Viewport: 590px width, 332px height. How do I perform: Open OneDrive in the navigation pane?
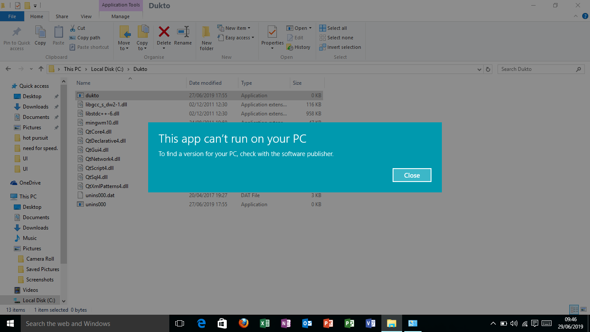pyautogui.click(x=30, y=183)
